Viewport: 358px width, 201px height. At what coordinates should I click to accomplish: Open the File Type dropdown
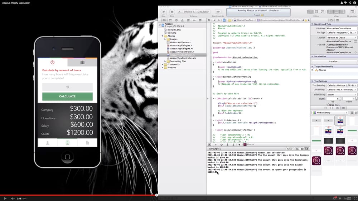[x=342, y=33]
